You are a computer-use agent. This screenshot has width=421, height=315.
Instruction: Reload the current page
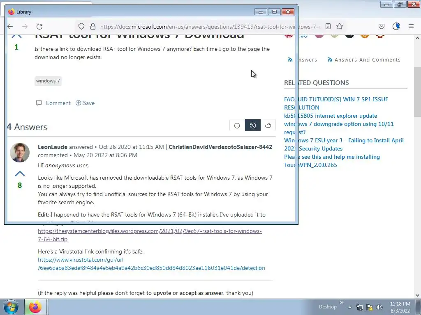pyautogui.click(x=39, y=27)
